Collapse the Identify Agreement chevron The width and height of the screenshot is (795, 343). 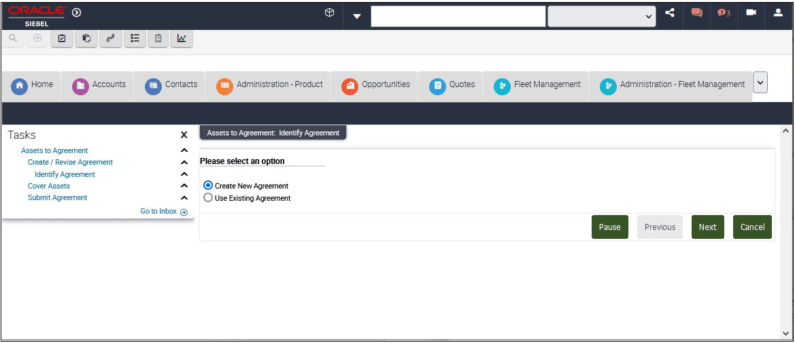click(x=184, y=174)
